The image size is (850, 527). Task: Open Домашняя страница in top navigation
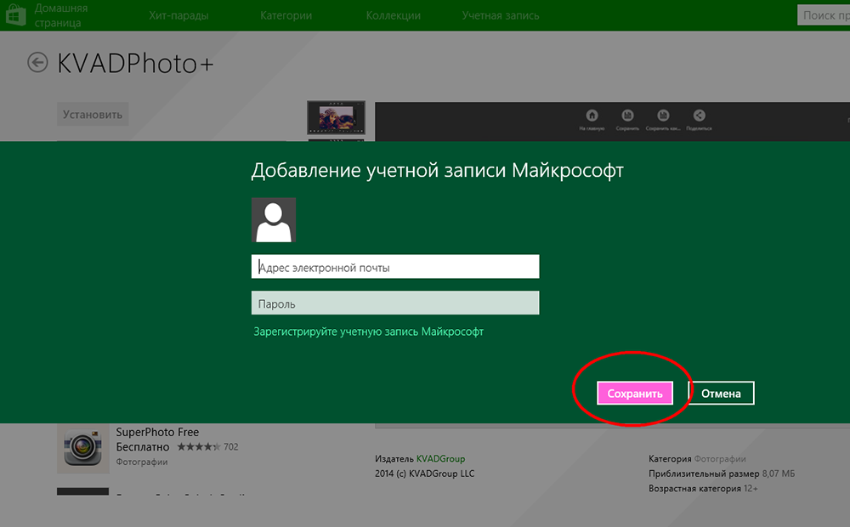coord(60,15)
